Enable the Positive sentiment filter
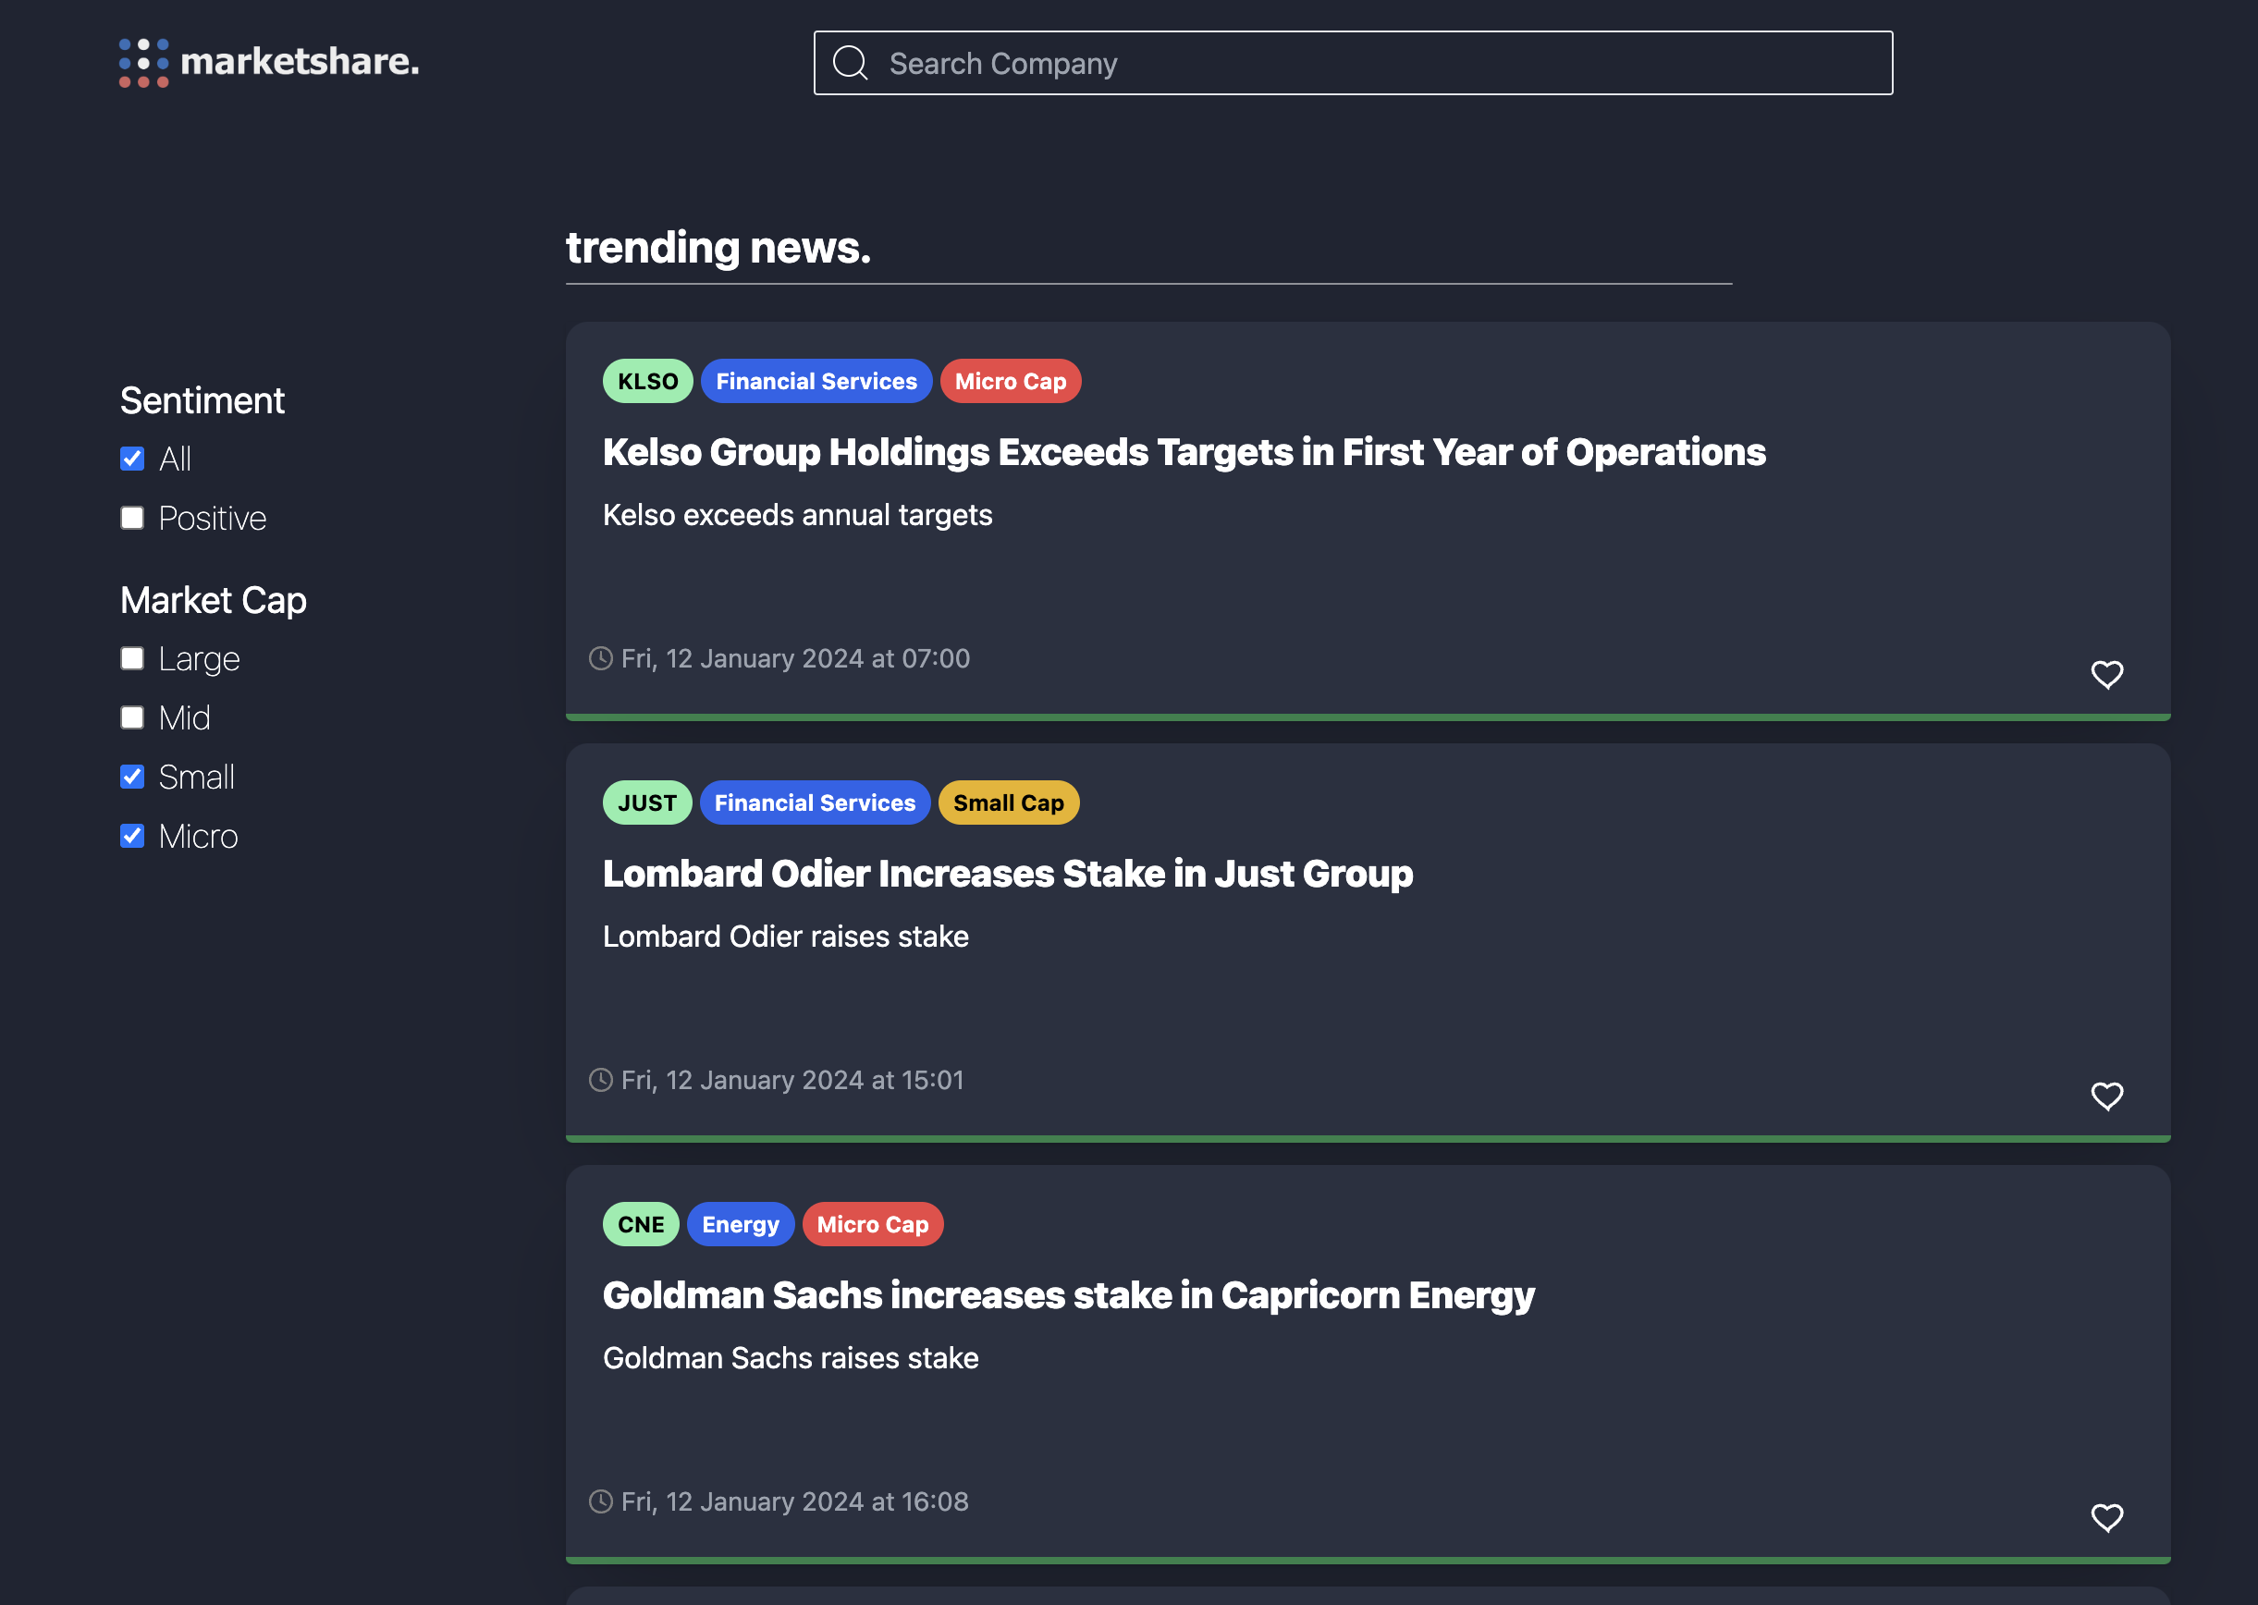This screenshot has width=2258, height=1605. pos(132,518)
